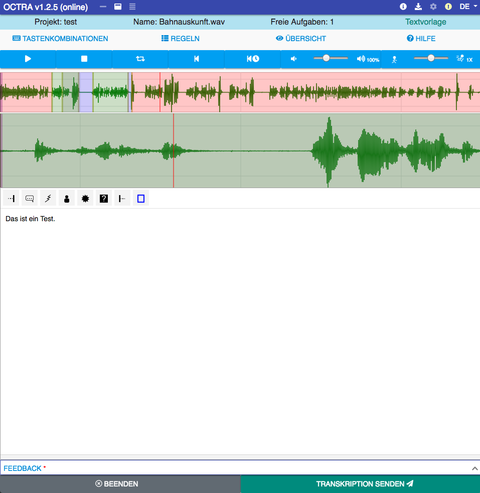Insert the speech bubble marker
This screenshot has width=480, height=493.
point(30,199)
